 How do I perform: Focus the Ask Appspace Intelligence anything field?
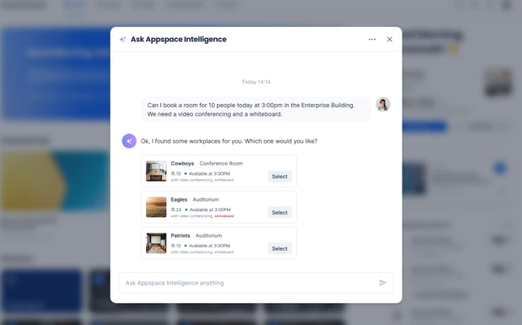pyautogui.click(x=256, y=283)
